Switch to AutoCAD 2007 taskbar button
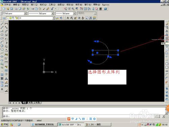 (x=71, y=125)
